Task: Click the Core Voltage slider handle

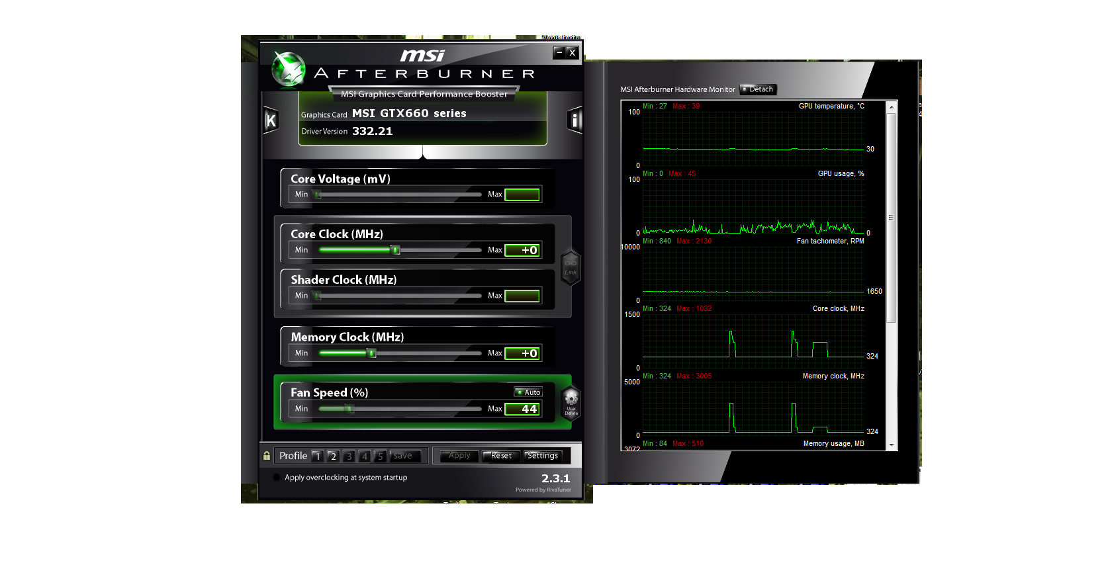Action: click(318, 195)
